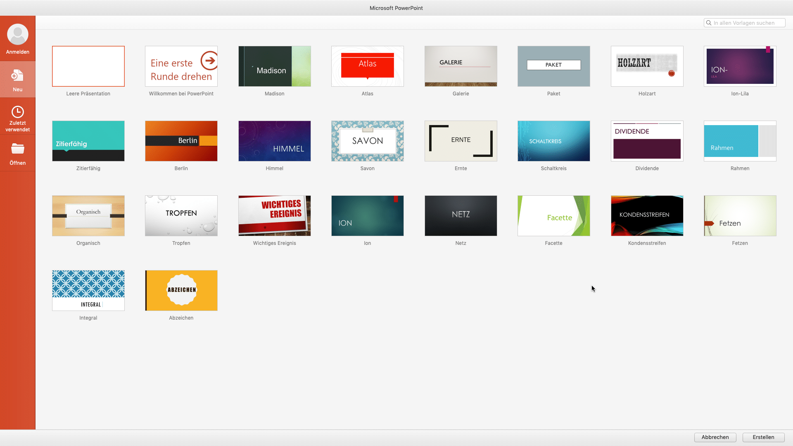Image resolution: width=793 pixels, height=446 pixels.
Task: Click the 'Abzeichen' caption text
Action: [x=181, y=318]
